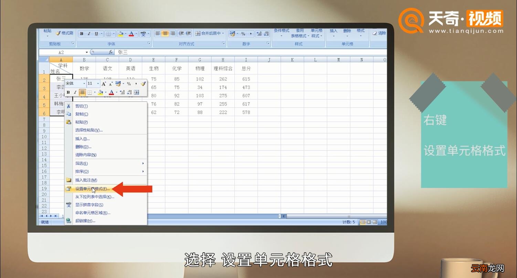Increase decimal places on mini toolbar

coord(122,92)
